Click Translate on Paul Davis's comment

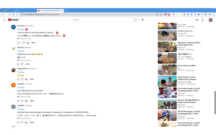click(x=21, y=29)
